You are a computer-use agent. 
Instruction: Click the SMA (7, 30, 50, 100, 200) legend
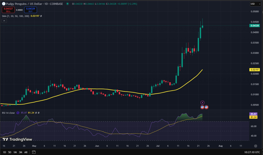(16, 16)
